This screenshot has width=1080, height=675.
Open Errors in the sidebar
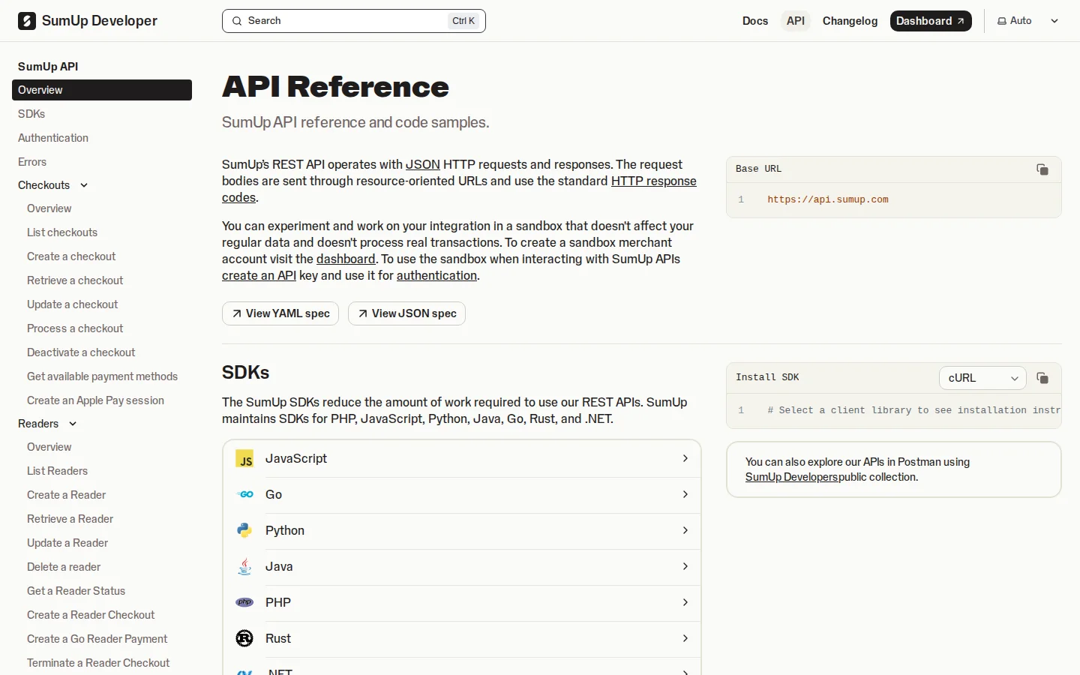[x=32, y=162]
